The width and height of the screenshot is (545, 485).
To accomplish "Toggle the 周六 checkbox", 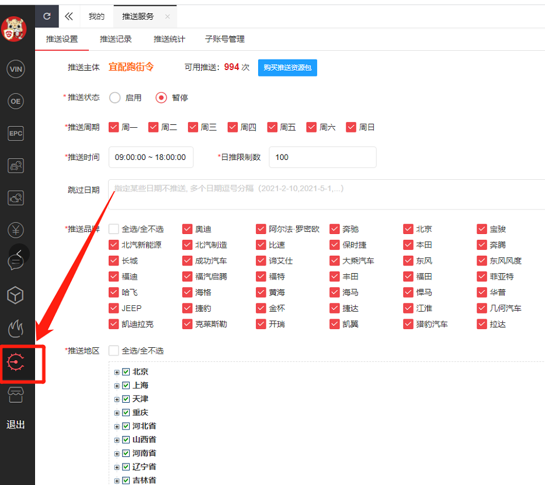I will click(311, 127).
